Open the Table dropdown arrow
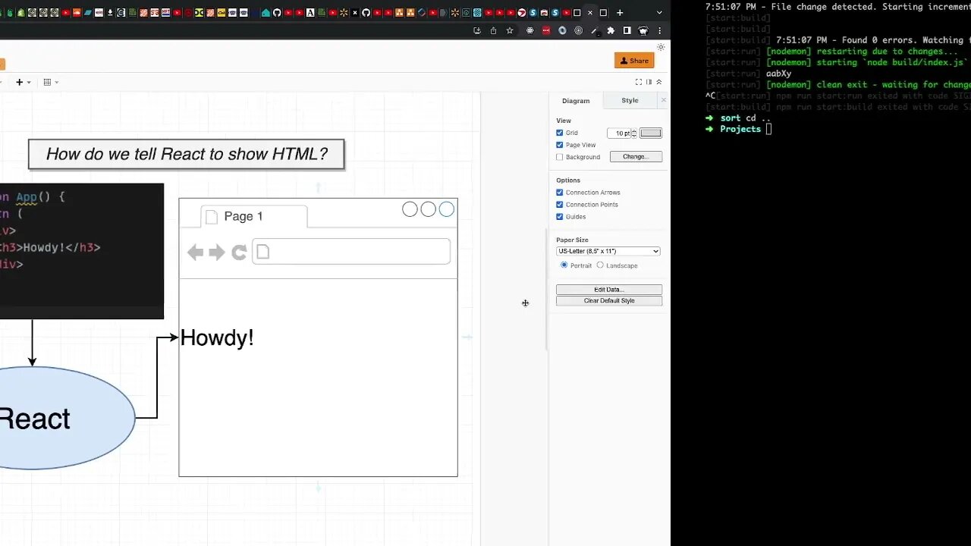Screen dimensions: 971x546 click(x=56, y=82)
